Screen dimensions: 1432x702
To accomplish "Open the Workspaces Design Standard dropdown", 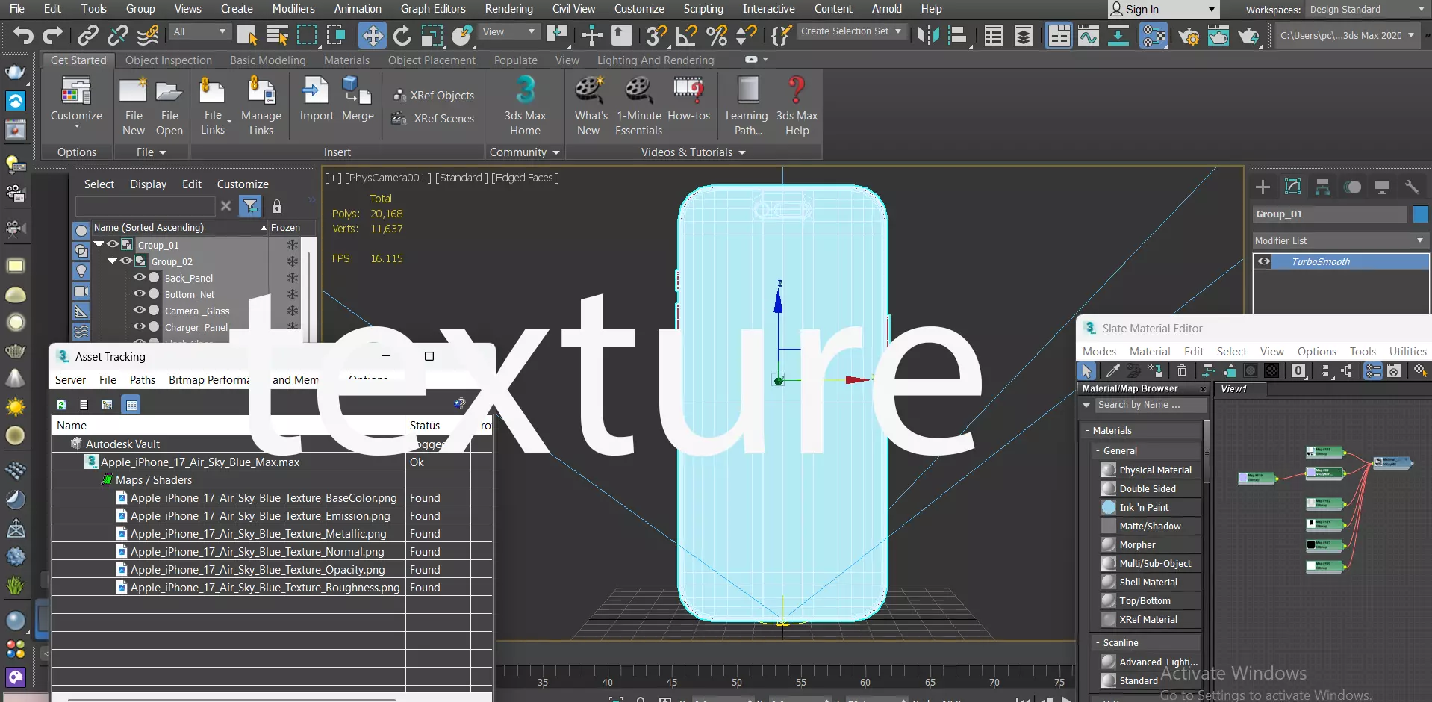I will tap(1367, 10).
